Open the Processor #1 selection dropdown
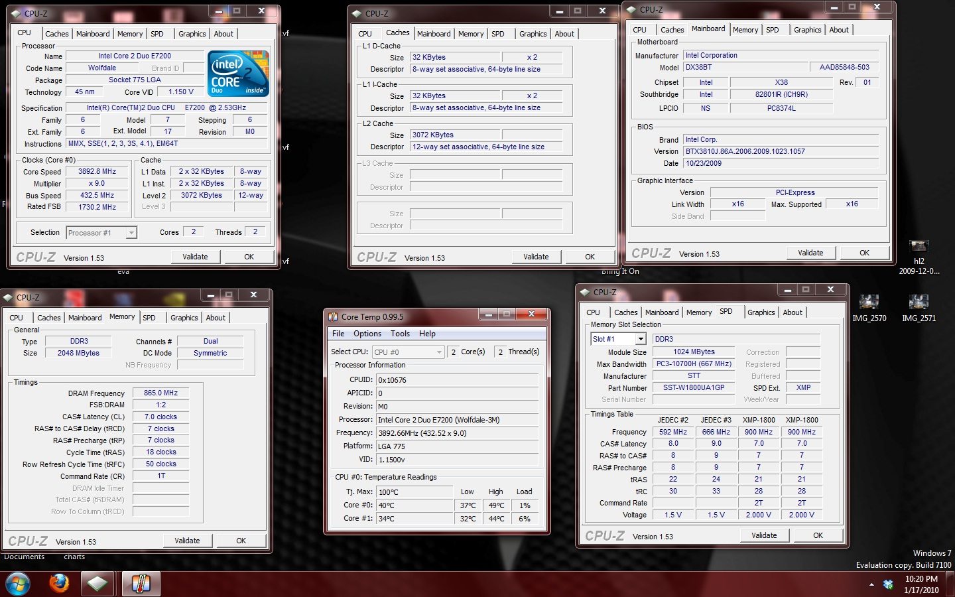Screen dimensions: 955x597 pos(131,233)
